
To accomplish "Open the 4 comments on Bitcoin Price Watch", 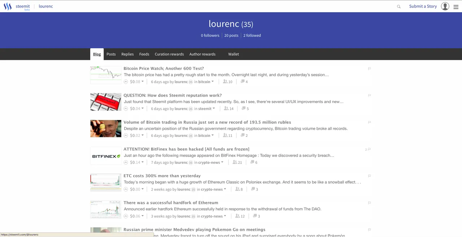I will pos(244,82).
